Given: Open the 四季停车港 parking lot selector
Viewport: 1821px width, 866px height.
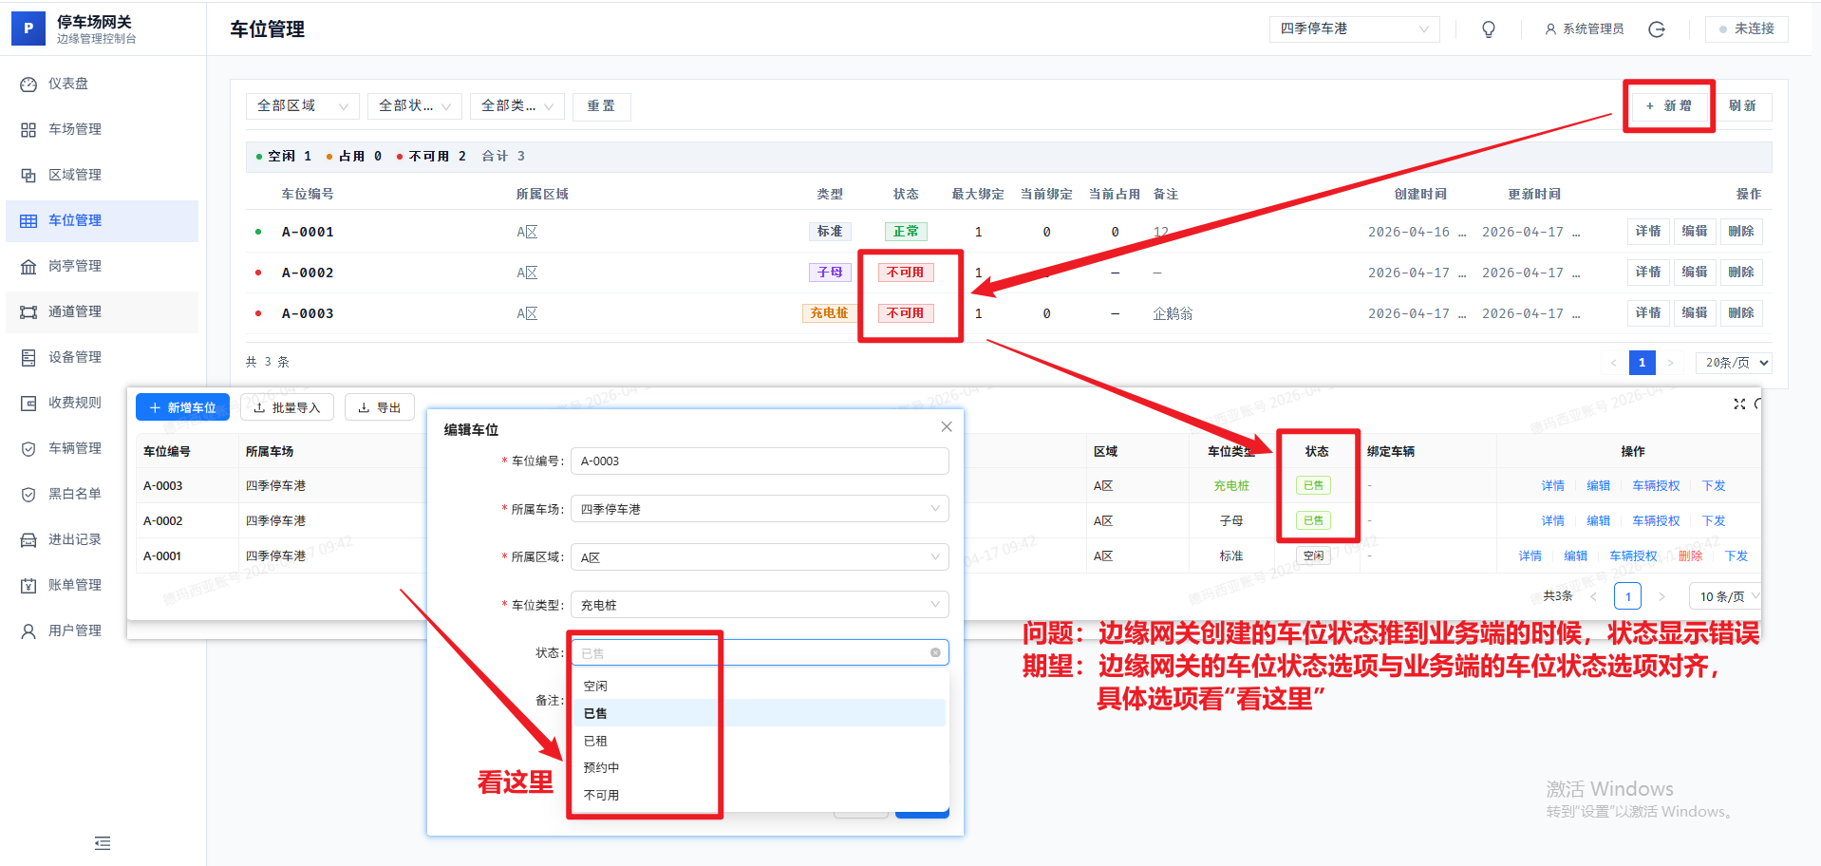Looking at the screenshot, I should [x=1353, y=29].
